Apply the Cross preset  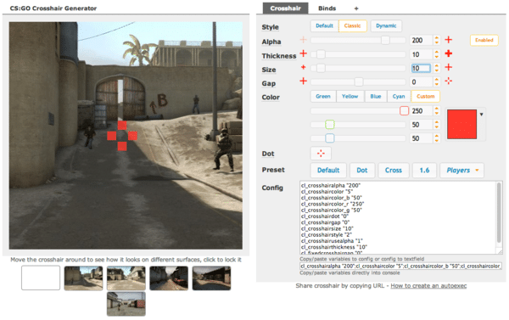coord(394,171)
